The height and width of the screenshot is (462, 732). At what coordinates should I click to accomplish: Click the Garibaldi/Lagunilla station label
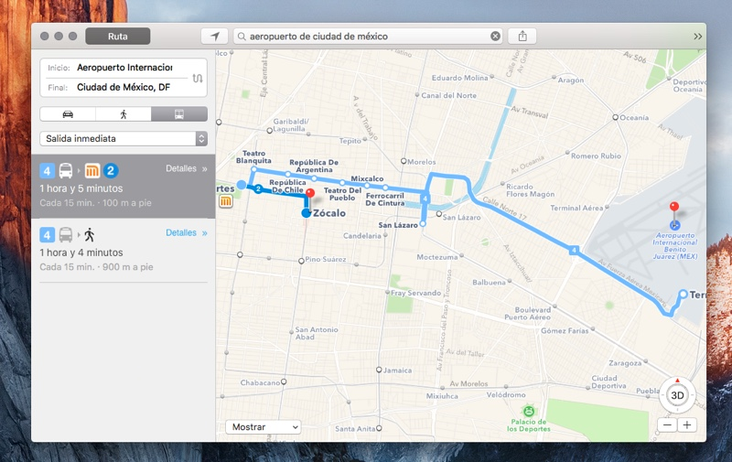click(x=290, y=125)
